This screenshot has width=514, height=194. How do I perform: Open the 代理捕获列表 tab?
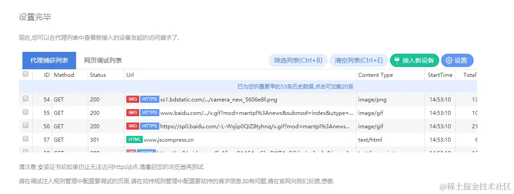point(49,60)
